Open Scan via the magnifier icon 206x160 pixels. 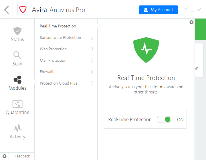click(x=17, y=55)
